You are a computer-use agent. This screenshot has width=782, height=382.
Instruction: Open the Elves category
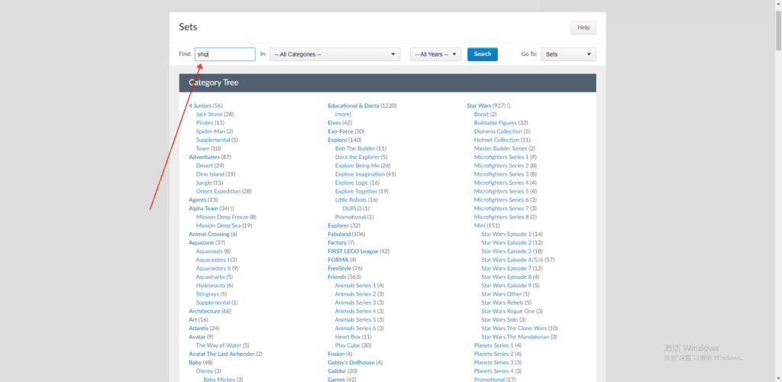[334, 123]
